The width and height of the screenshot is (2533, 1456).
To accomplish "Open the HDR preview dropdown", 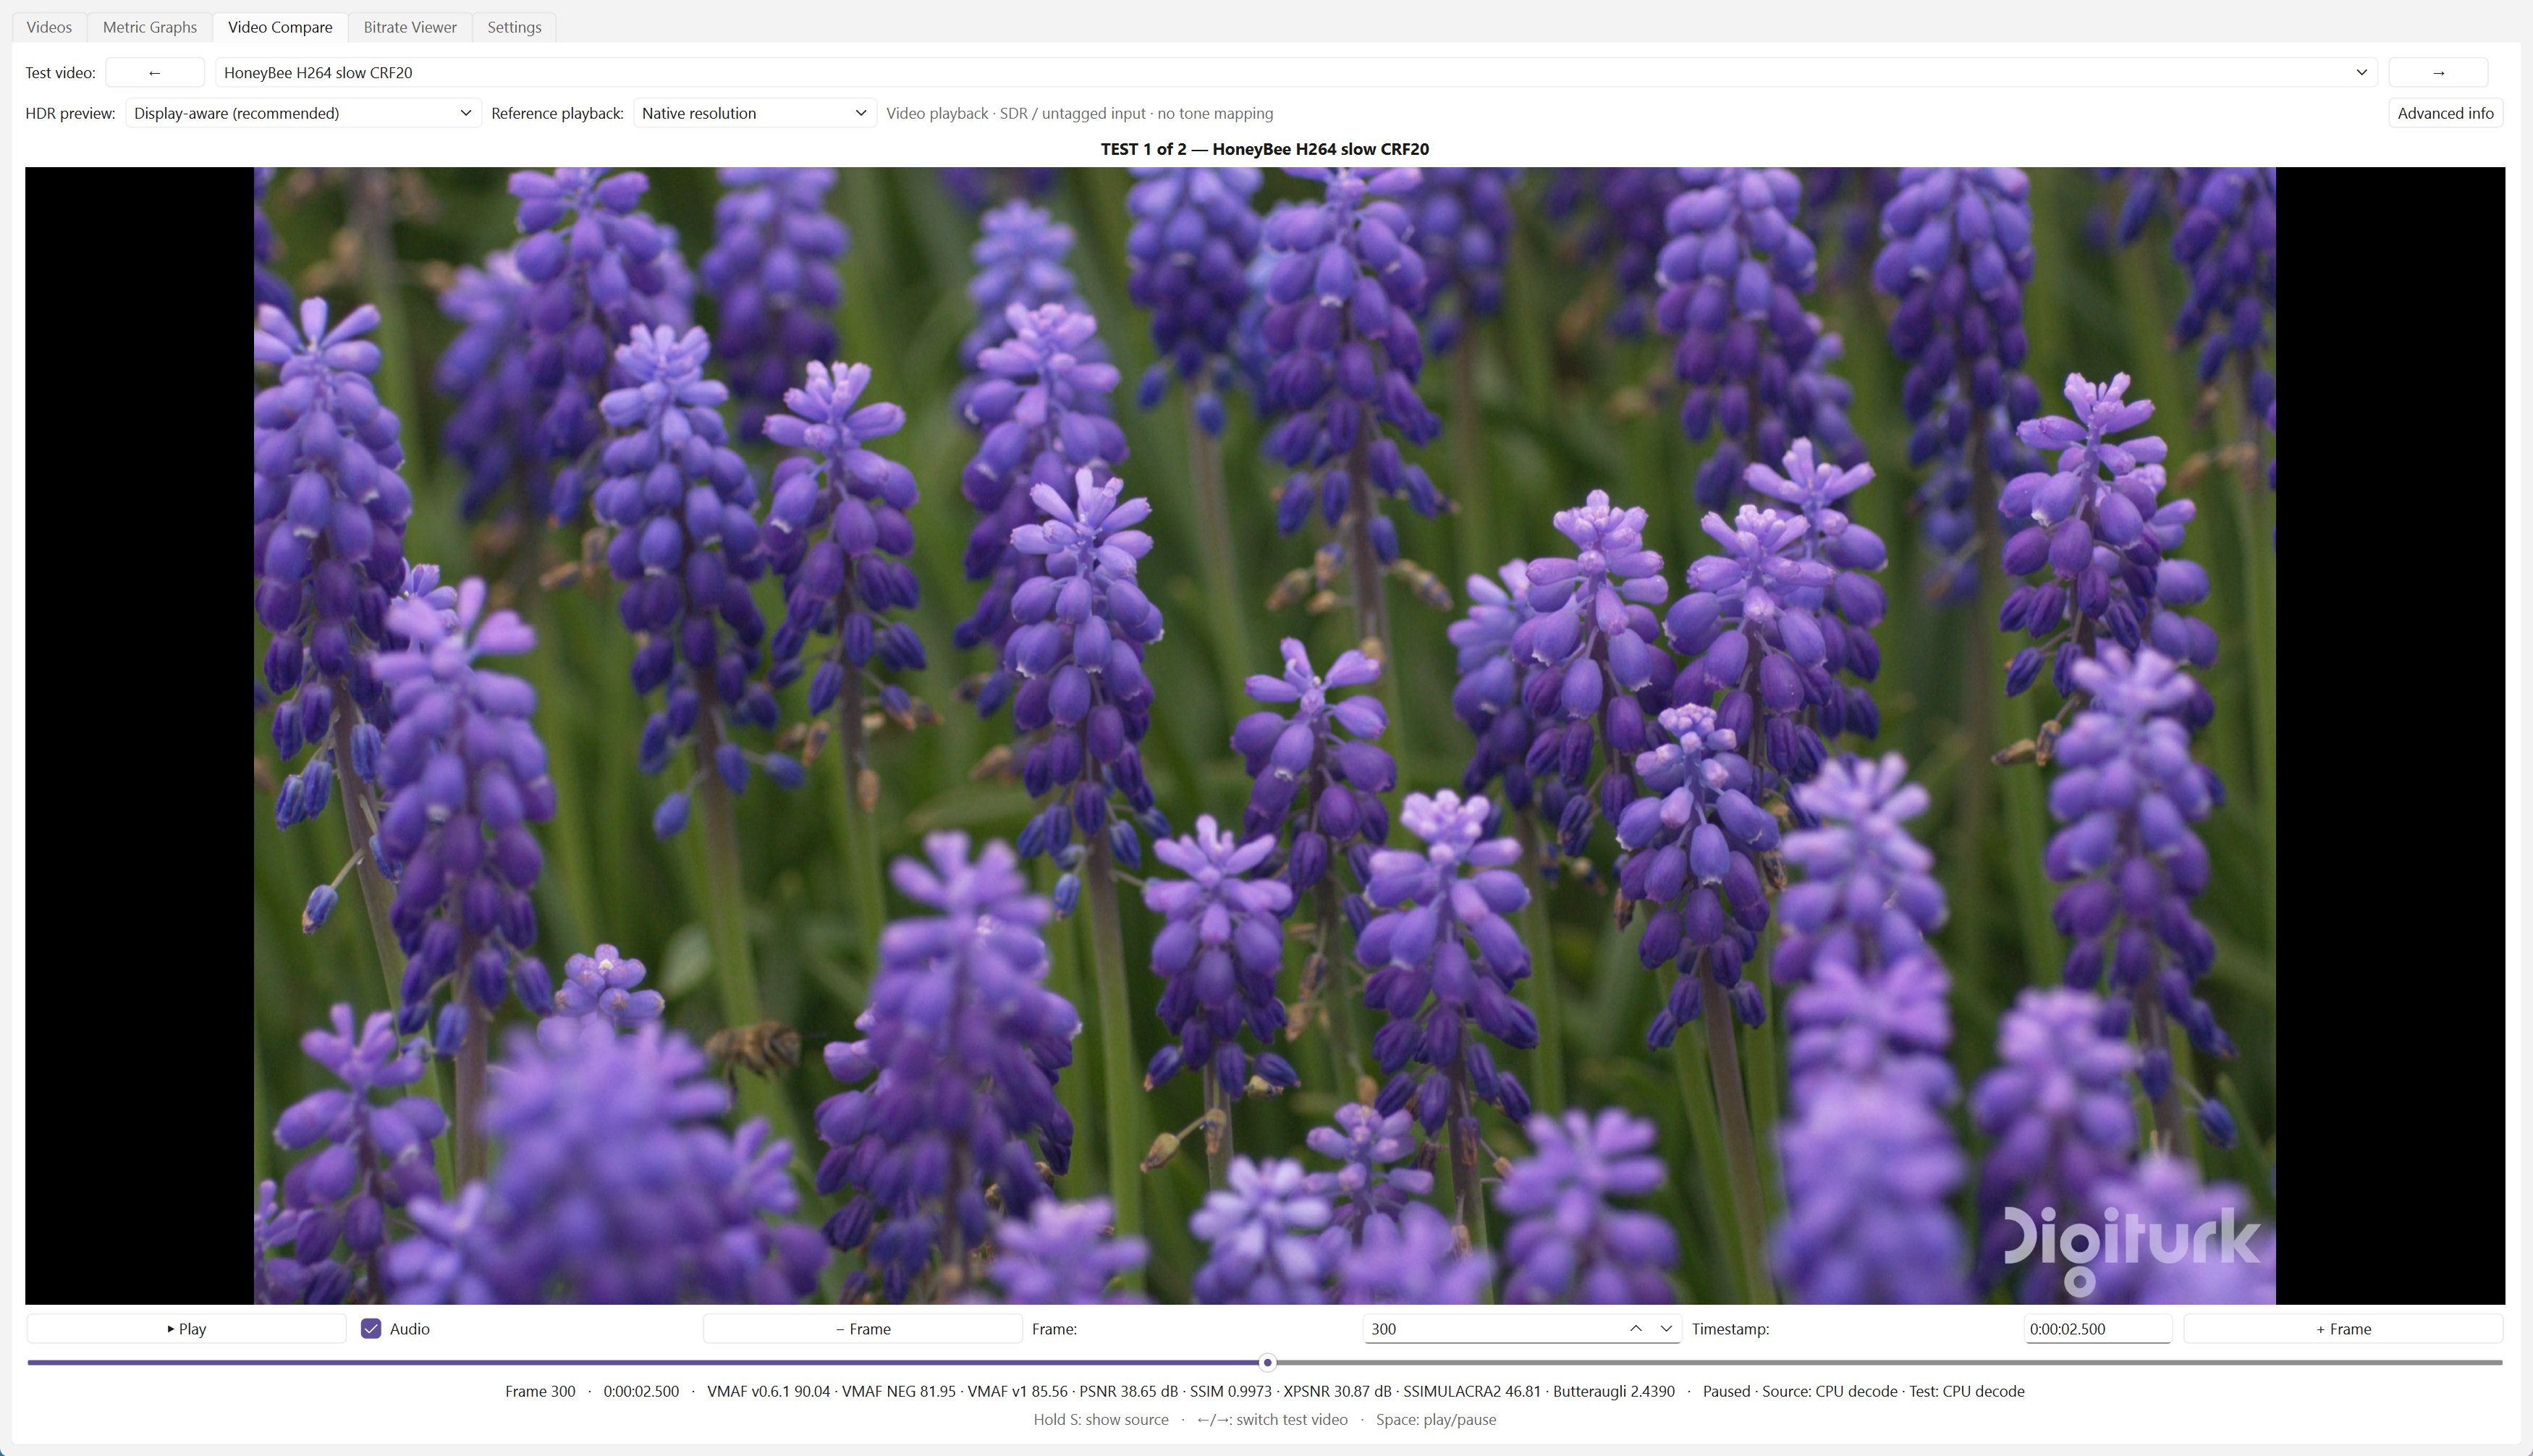I will pos(303,113).
